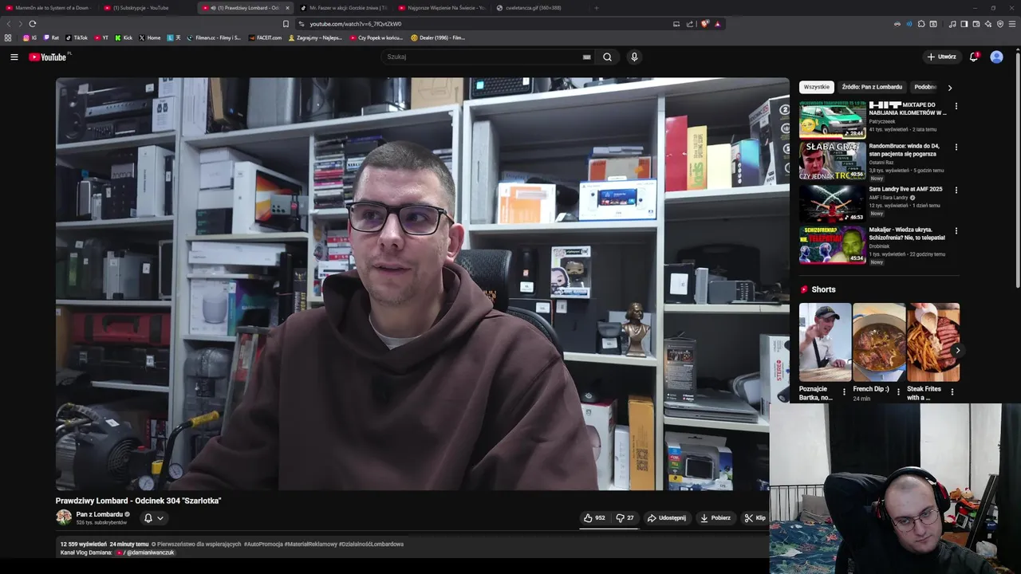
Task: Bookmark this page from address bar
Action: point(286,24)
